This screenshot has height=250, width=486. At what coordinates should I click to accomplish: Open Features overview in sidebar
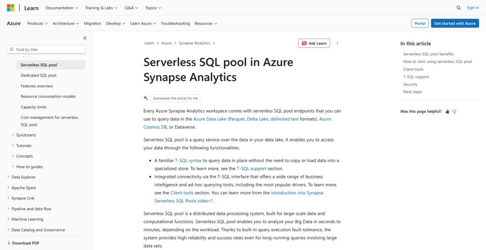coord(37,86)
